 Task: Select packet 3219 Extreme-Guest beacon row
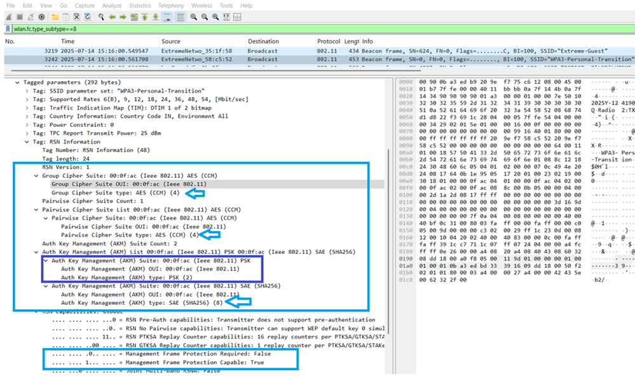[320, 51]
